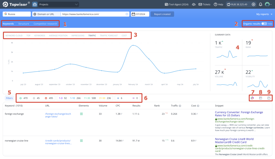Click the Volume 27K summary sparkline

(227, 84)
